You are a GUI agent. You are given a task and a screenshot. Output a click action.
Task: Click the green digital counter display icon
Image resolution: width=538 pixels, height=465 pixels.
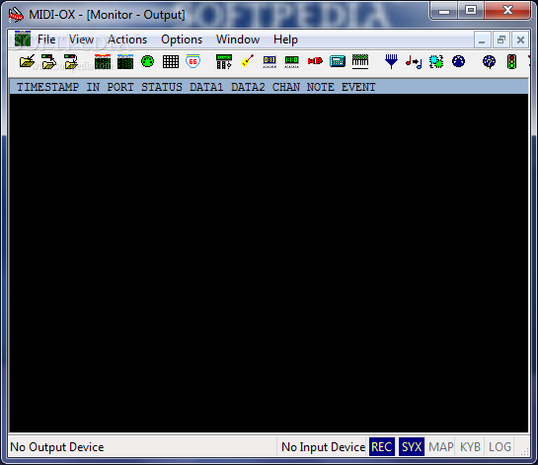(x=291, y=62)
